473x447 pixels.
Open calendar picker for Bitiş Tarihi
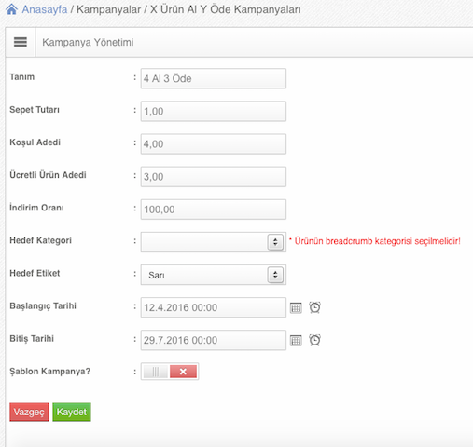[296, 340]
